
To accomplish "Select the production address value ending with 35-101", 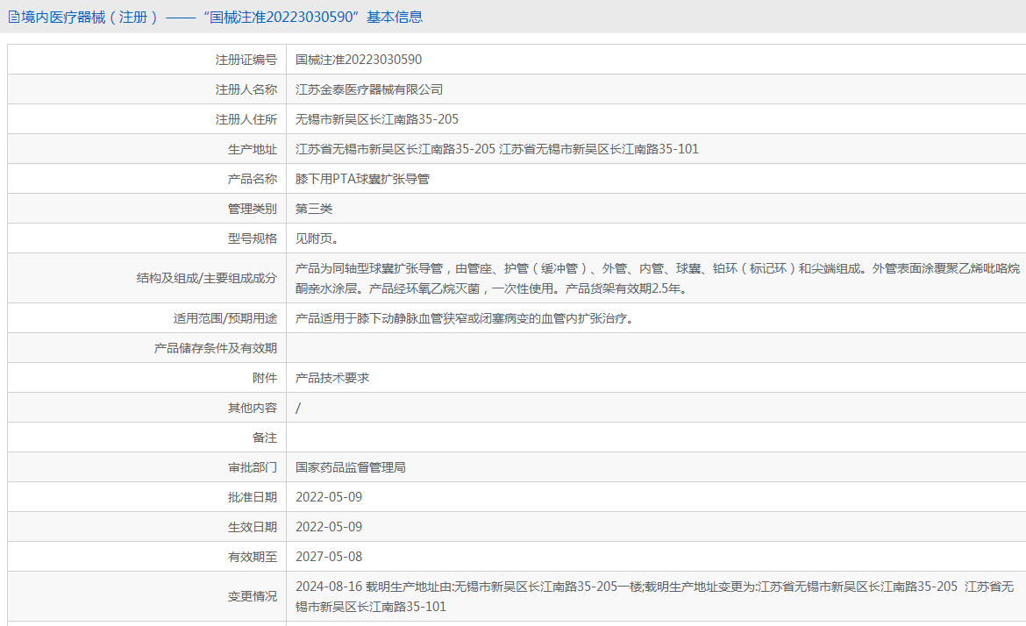I will pos(496,149).
